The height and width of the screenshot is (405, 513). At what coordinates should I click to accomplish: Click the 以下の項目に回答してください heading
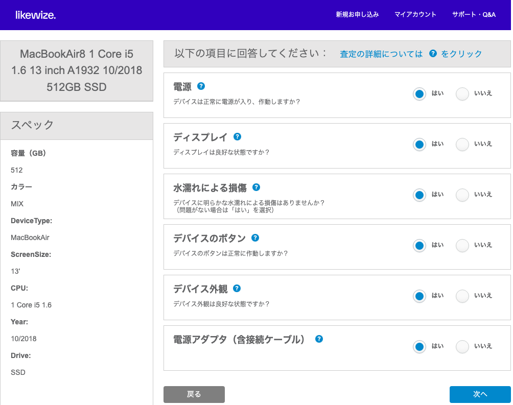pyautogui.click(x=250, y=53)
